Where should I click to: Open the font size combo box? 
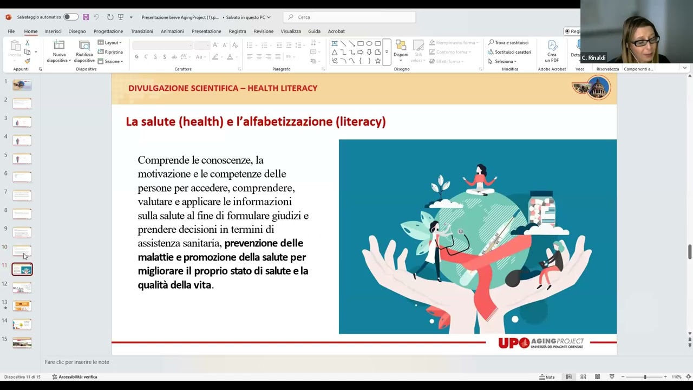(202, 45)
